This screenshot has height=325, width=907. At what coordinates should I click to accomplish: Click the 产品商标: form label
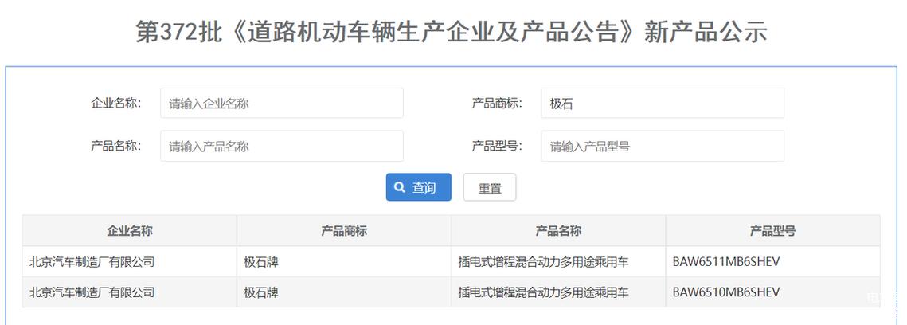pos(497,104)
